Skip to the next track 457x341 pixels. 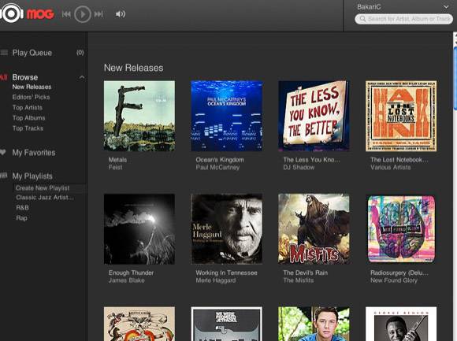[98, 14]
